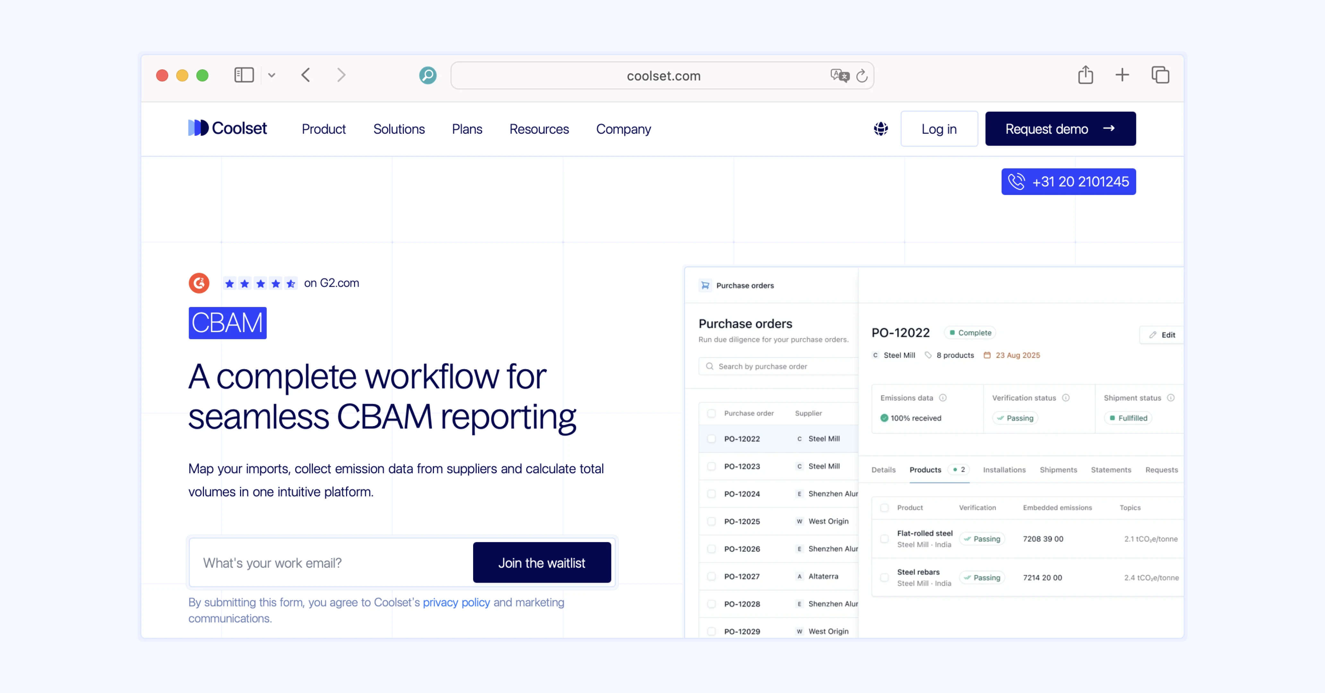The image size is (1325, 693).
Task: Open the sidebar options chevron dropdown
Action: [x=272, y=75]
